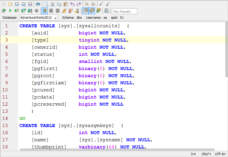Click the [pcreserved] column name

click(x=49, y=104)
